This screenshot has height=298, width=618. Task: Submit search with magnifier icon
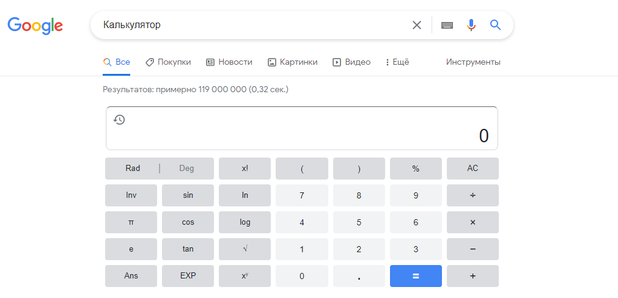pos(495,25)
